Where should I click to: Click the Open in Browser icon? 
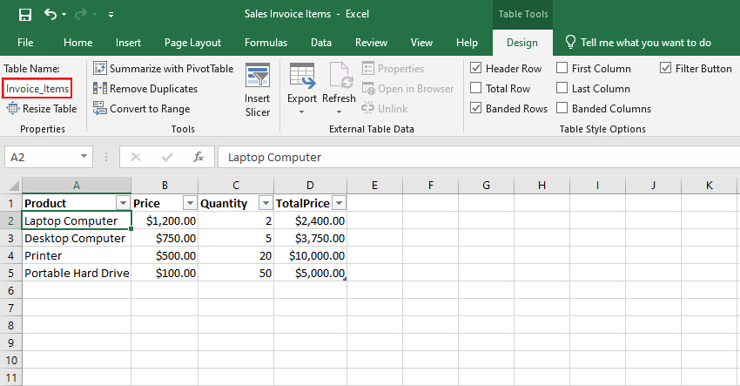(368, 88)
